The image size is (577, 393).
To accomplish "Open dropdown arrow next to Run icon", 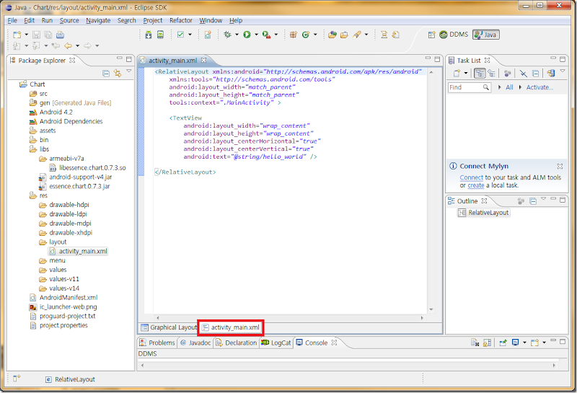I will 256,35.
